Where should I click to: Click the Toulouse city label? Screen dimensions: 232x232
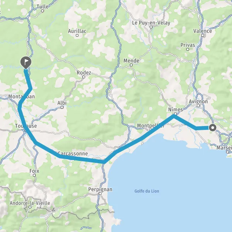26,126
